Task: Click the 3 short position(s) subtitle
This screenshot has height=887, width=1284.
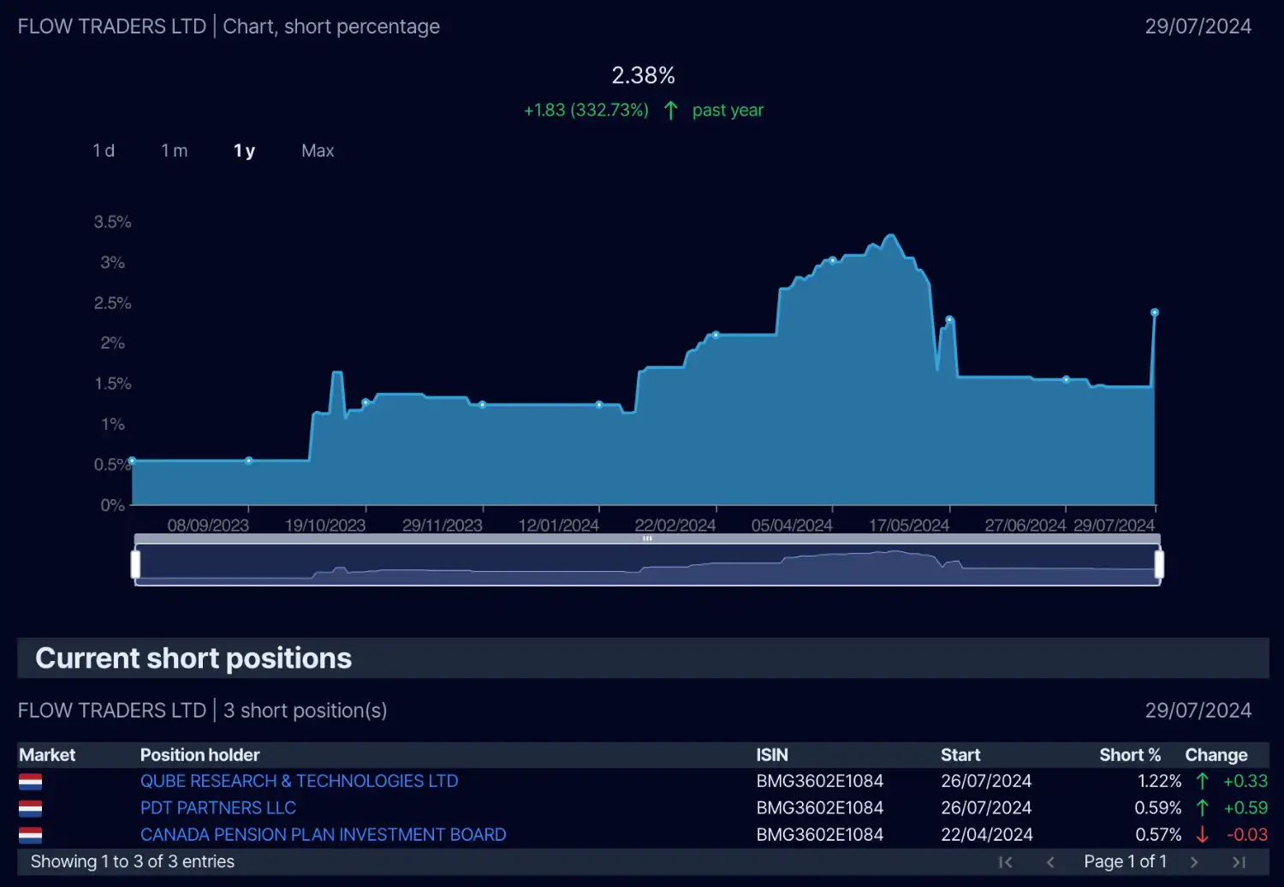Action: [306, 711]
